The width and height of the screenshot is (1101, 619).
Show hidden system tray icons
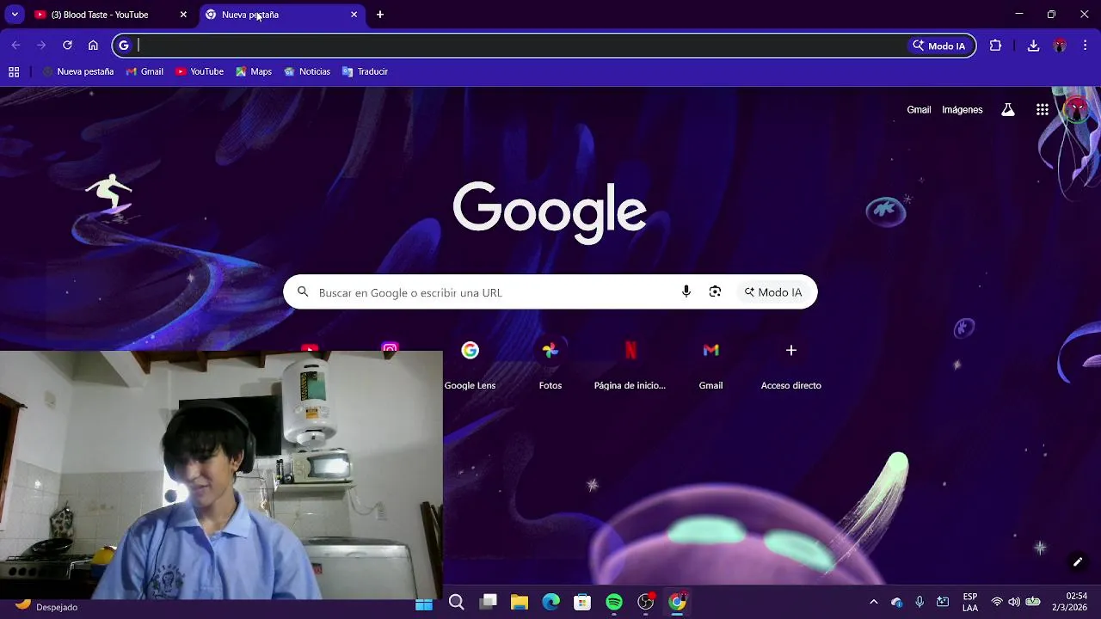click(x=874, y=602)
